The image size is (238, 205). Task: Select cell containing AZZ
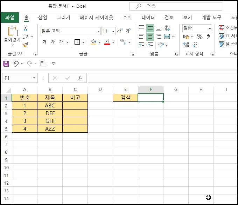tap(50, 129)
